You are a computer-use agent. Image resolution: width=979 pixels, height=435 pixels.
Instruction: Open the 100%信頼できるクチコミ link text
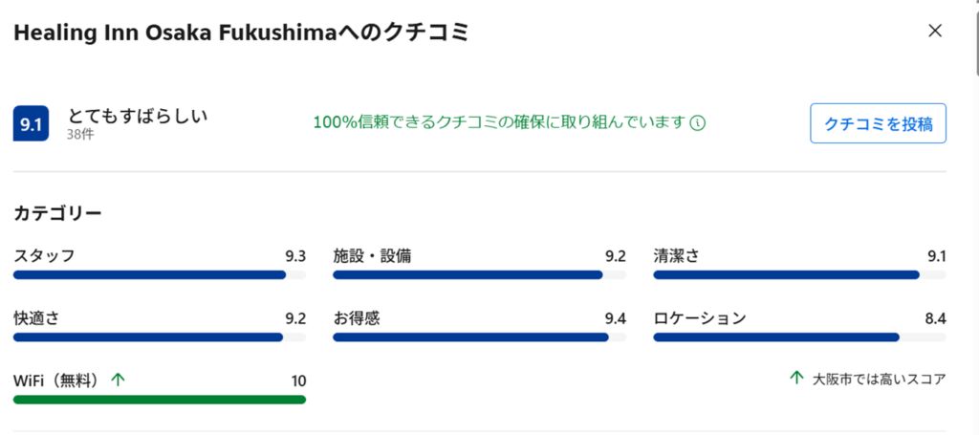click(499, 122)
